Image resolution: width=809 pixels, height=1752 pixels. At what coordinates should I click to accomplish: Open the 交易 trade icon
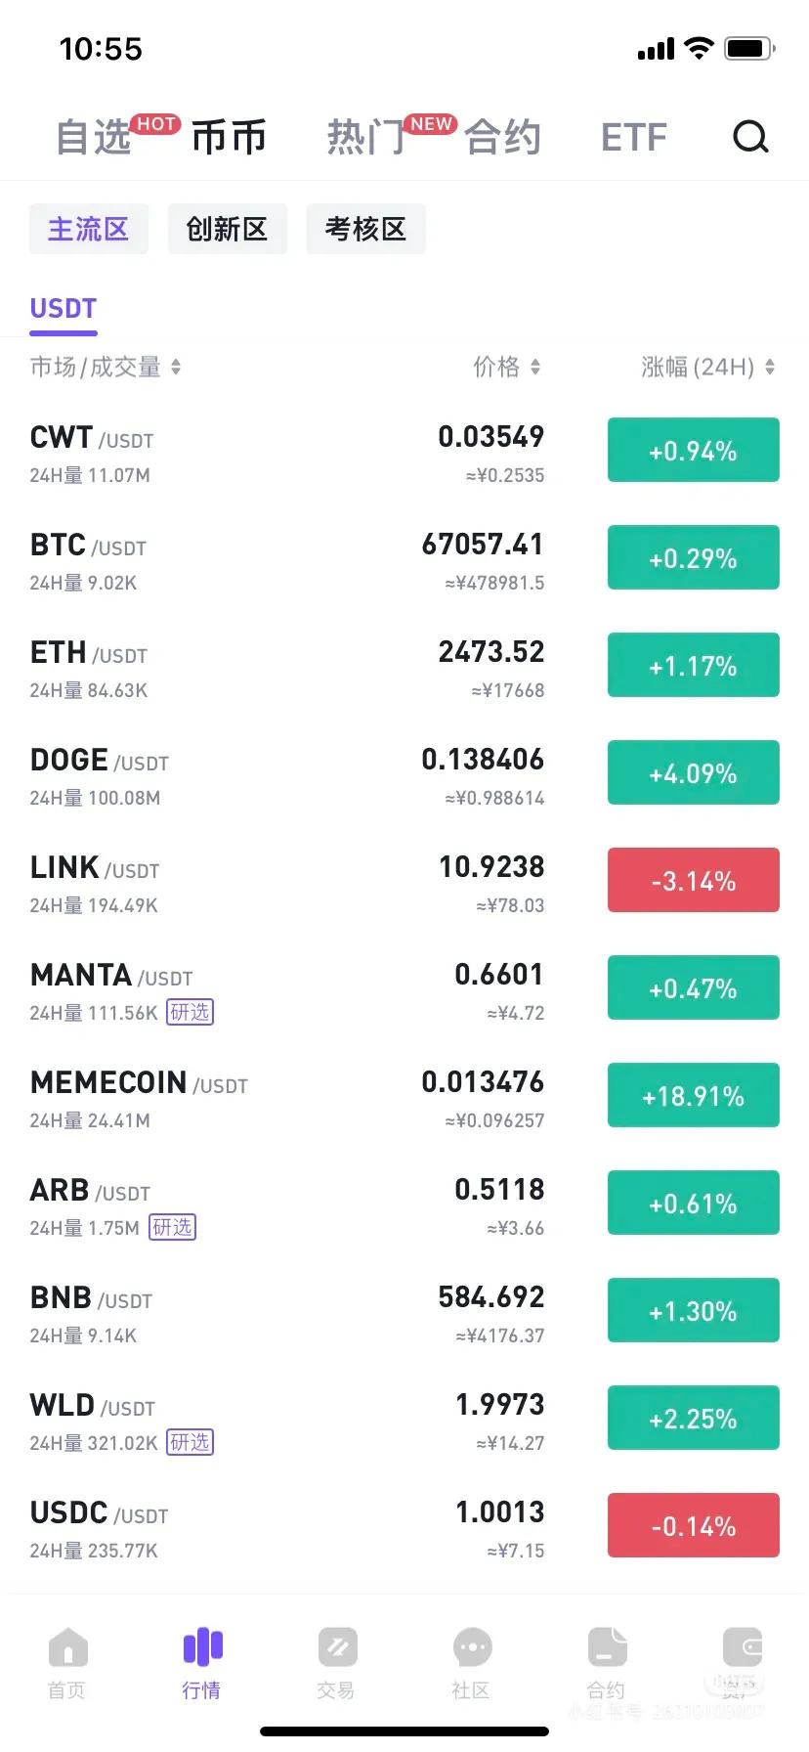(x=337, y=1647)
